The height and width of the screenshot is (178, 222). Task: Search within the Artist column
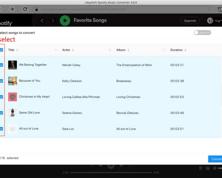click(110, 50)
